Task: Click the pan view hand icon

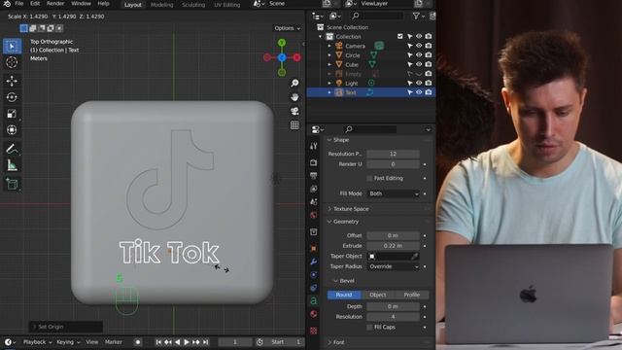Action: pos(294,97)
